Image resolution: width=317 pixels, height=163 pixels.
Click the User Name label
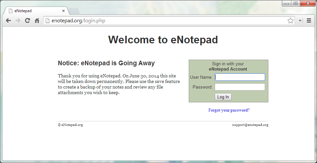tap(201, 77)
